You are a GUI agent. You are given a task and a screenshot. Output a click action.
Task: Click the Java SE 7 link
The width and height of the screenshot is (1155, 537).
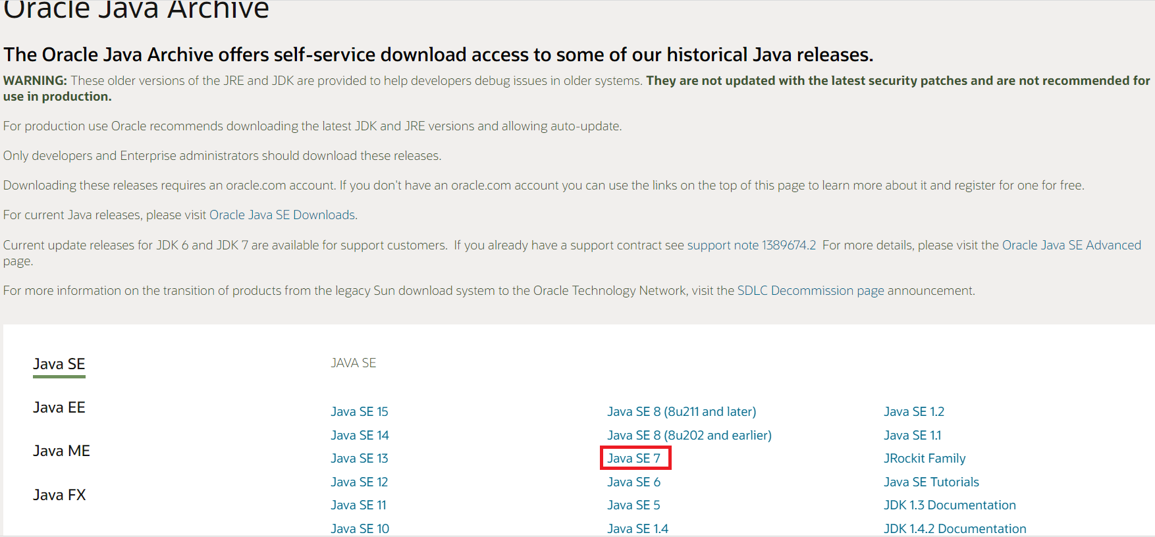coord(634,458)
